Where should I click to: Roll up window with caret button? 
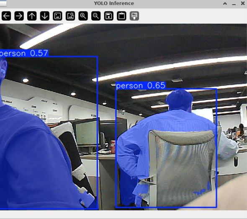225,3
